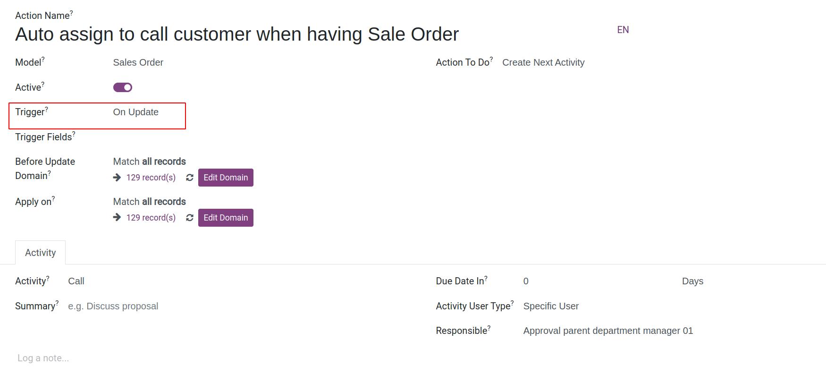Click arrow icon beside Apply on records
This screenshot has height=375, width=826.
pyautogui.click(x=117, y=218)
